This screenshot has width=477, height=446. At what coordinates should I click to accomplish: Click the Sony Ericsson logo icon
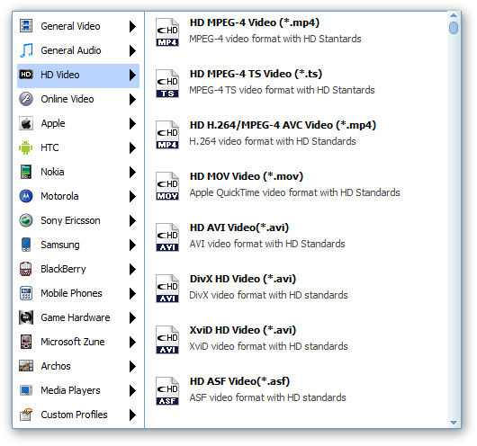(26, 220)
